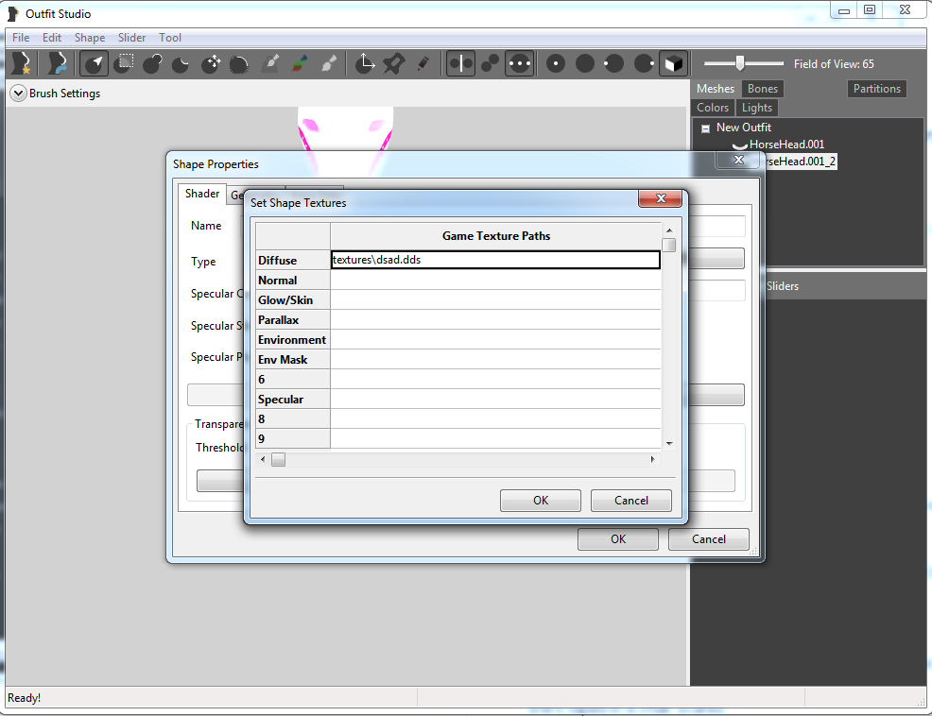
Task: Choose the Alpha brush icon
Action: [x=329, y=63]
